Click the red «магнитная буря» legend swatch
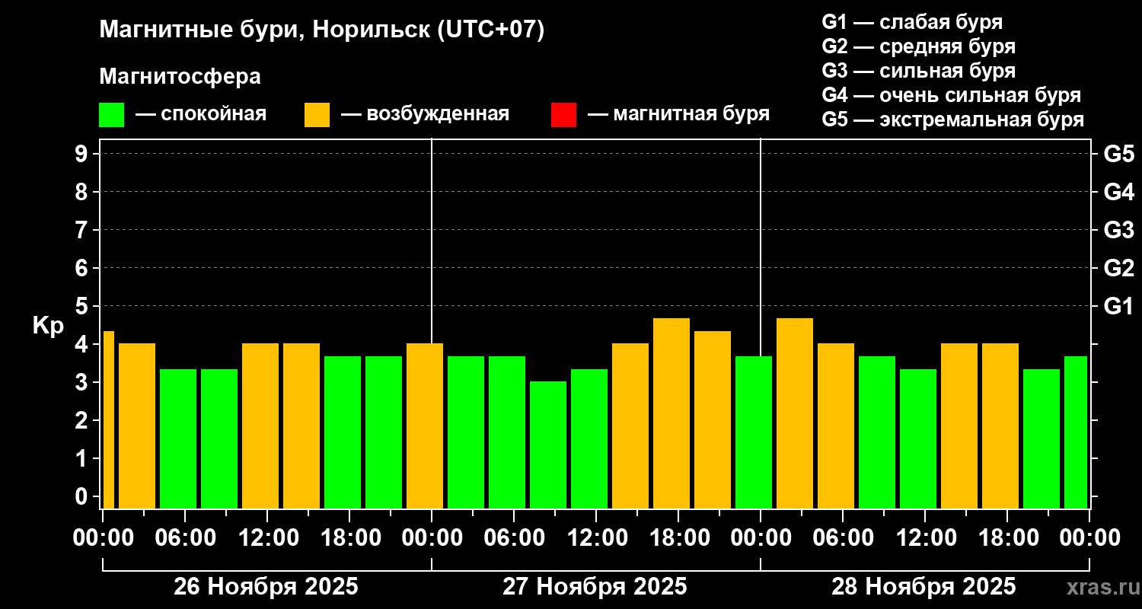This screenshot has width=1142, height=609. (563, 115)
